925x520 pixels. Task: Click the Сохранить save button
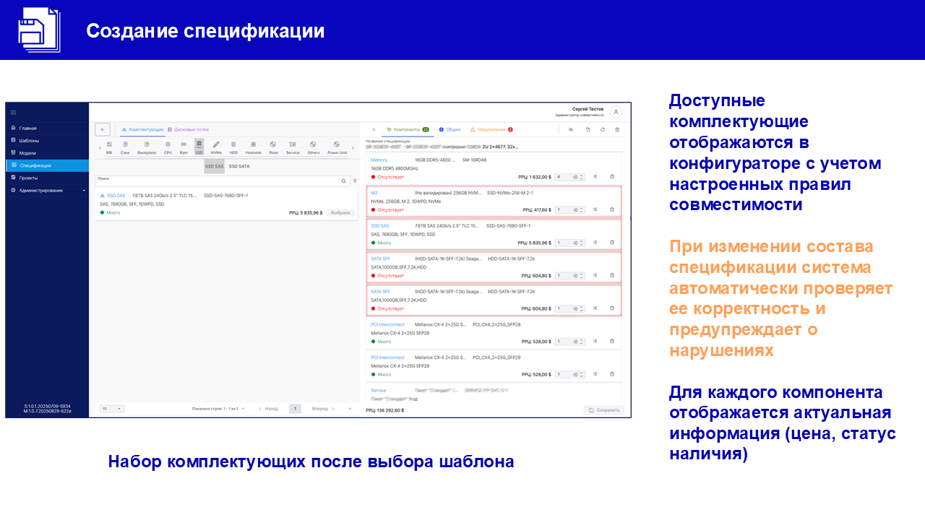(x=604, y=409)
